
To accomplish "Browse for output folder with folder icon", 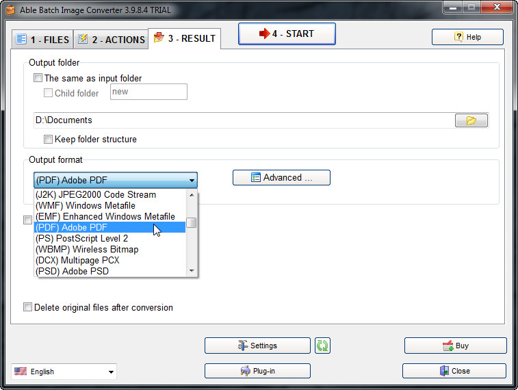I will 471,120.
